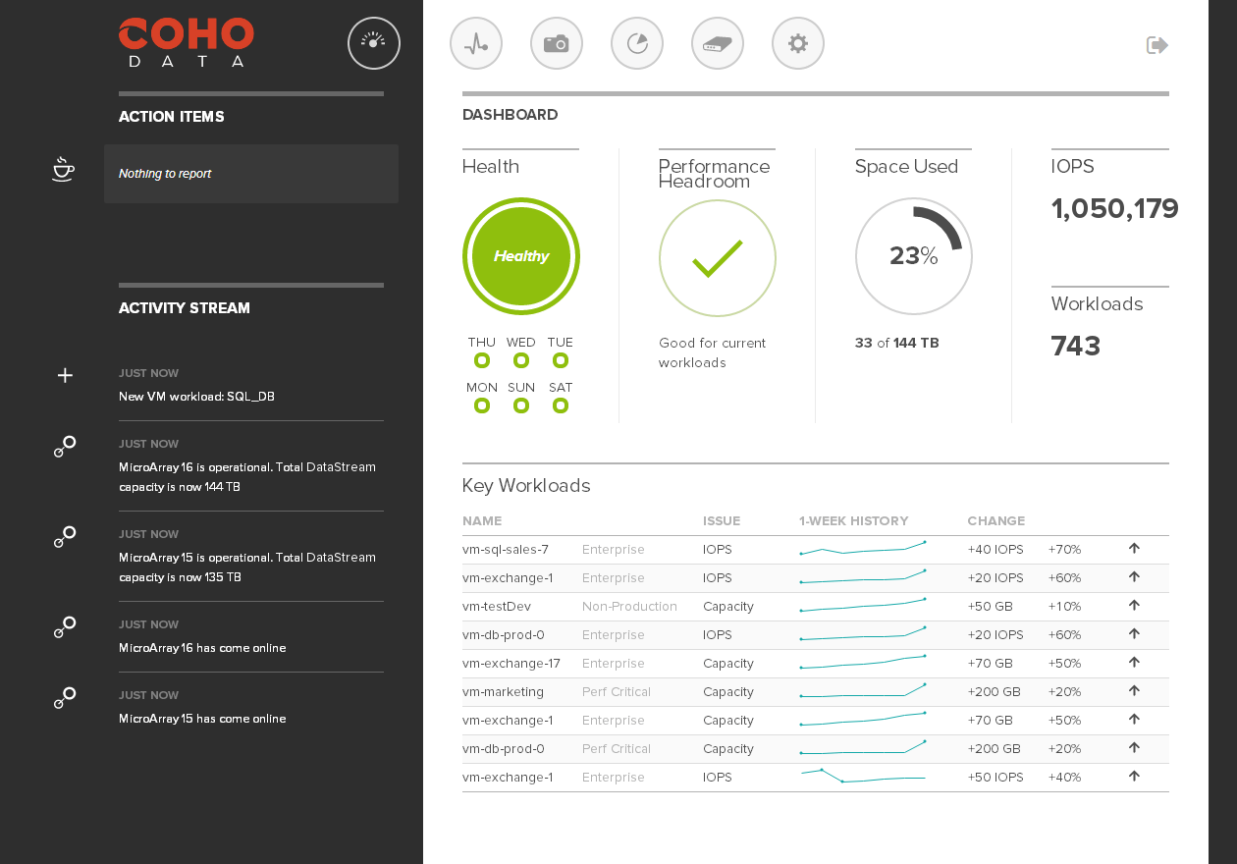Open the vm-exchange-17 workload link

[x=511, y=664]
